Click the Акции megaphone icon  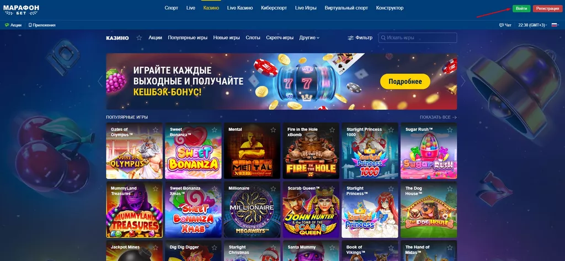point(7,25)
